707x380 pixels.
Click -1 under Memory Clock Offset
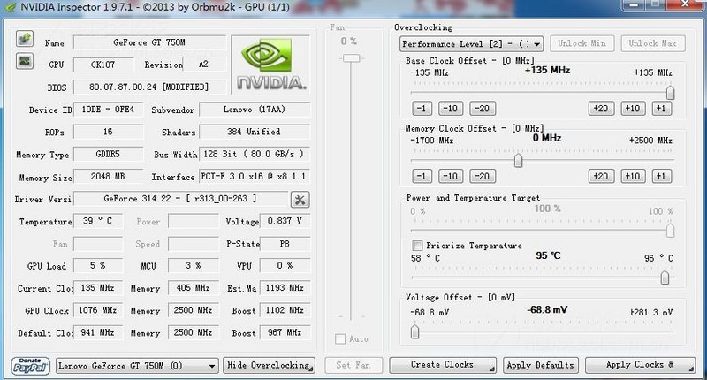422,176
